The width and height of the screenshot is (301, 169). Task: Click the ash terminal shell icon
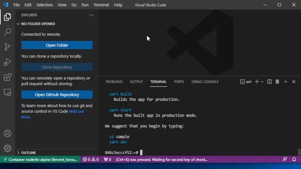click(x=242, y=82)
